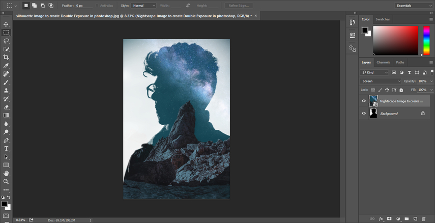Hide the Nightscape Image layer
Viewport: 435px width, 223px height.
364,101
